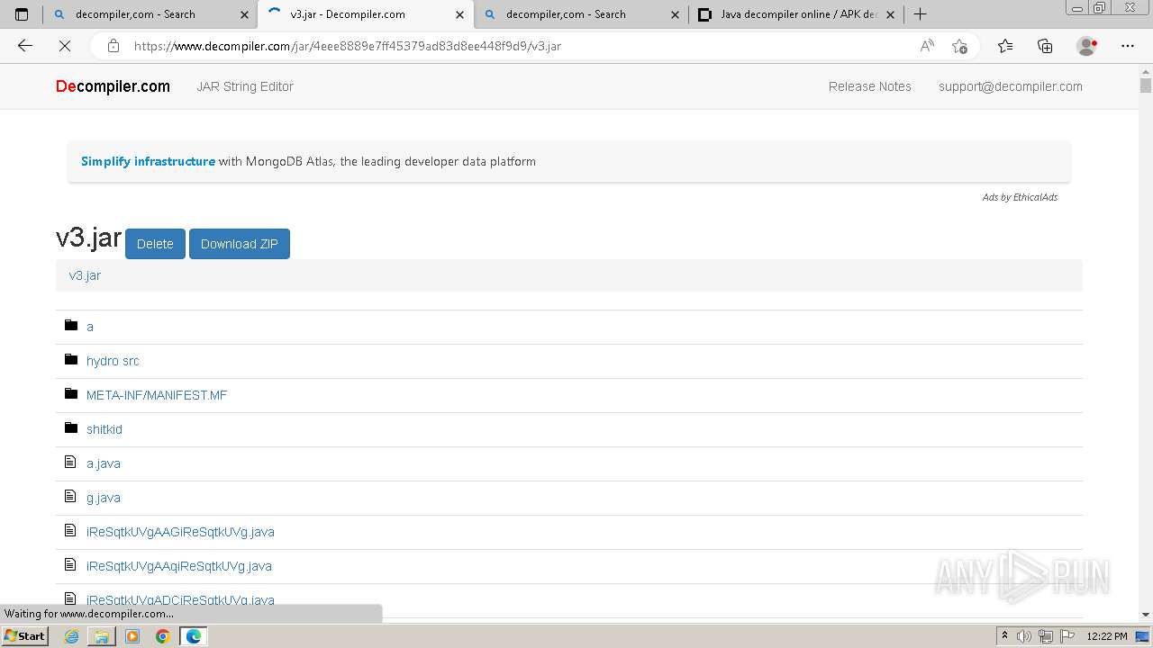Open the Windows Start menu
The width and height of the screenshot is (1153, 648).
pyautogui.click(x=24, y=636)
